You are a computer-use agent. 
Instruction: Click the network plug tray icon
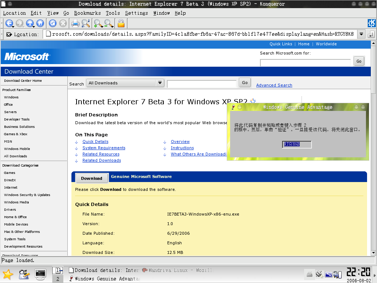(x=319, y=274)
